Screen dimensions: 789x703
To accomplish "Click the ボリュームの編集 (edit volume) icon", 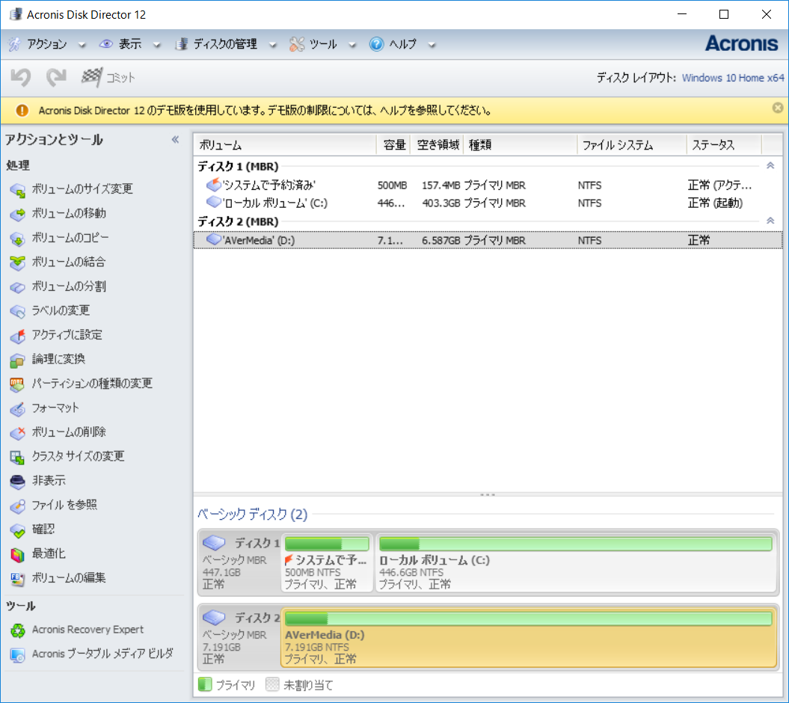I will tap(18, 578).
